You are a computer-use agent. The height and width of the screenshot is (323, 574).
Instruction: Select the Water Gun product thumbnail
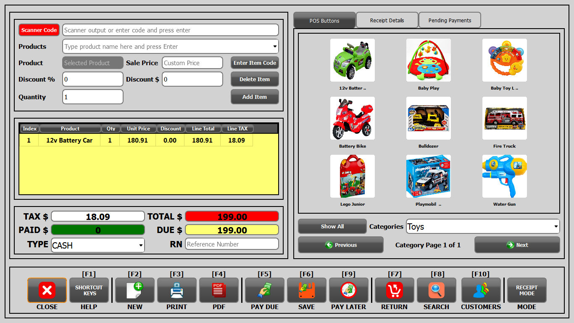(504, 176)
